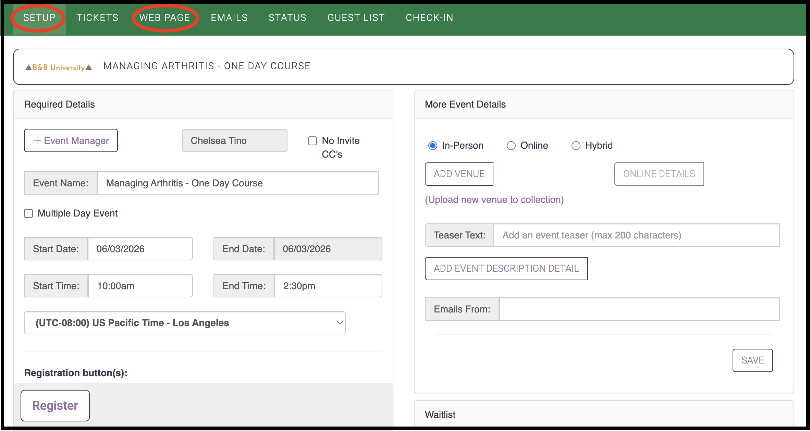Open Upload new venue to collection link
This screenshot has height=431, width=810.
494,199
